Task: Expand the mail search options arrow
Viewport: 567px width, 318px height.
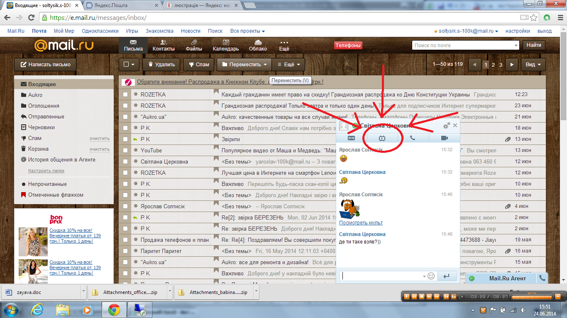Action: 516,46
